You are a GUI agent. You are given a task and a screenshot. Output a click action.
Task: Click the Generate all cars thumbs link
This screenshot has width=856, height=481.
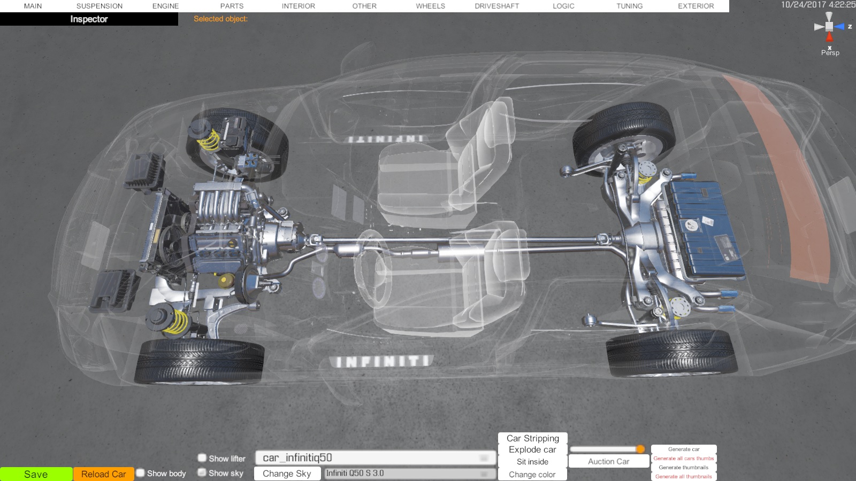(x=683, y=459)
